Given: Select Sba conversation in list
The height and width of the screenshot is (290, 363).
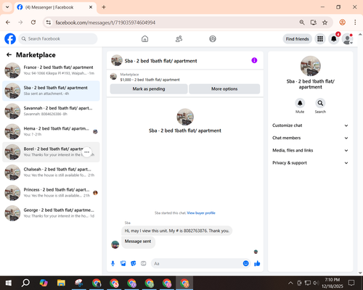Looking at the screenshot, I should point(51,91).
